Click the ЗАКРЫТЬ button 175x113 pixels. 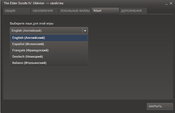coord(160,106)
